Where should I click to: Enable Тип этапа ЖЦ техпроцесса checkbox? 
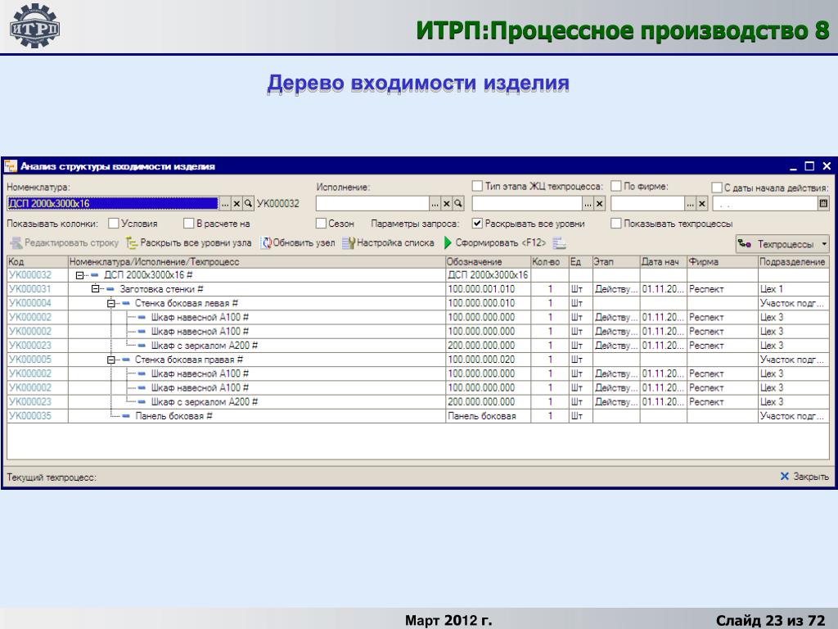pyautogui.click(x=477, y=186)
